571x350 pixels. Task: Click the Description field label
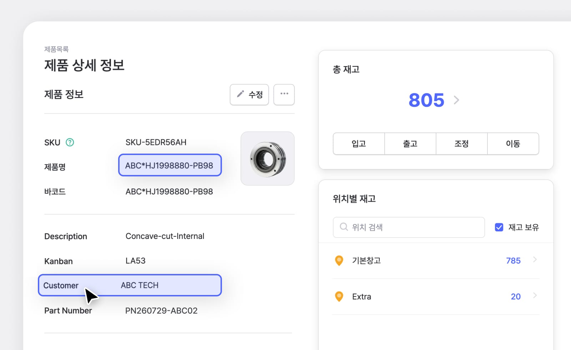coord(66,236)
